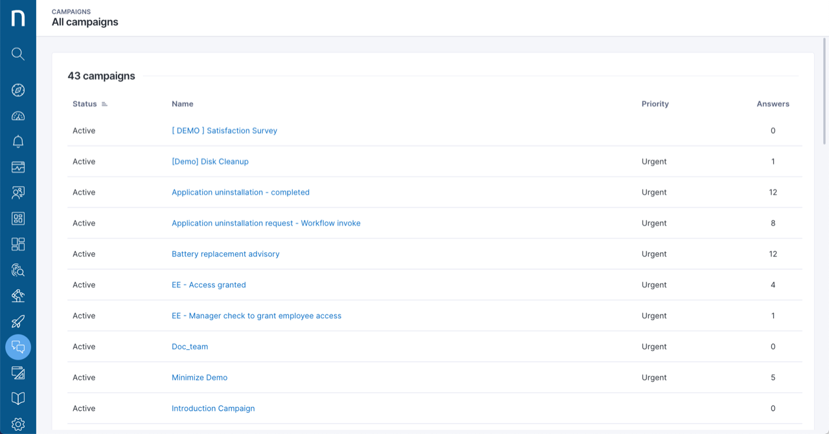Select the highlighted campaigns chat bubble icon
The width and height of the screenshot is (829, 434).
pos(17,347)
